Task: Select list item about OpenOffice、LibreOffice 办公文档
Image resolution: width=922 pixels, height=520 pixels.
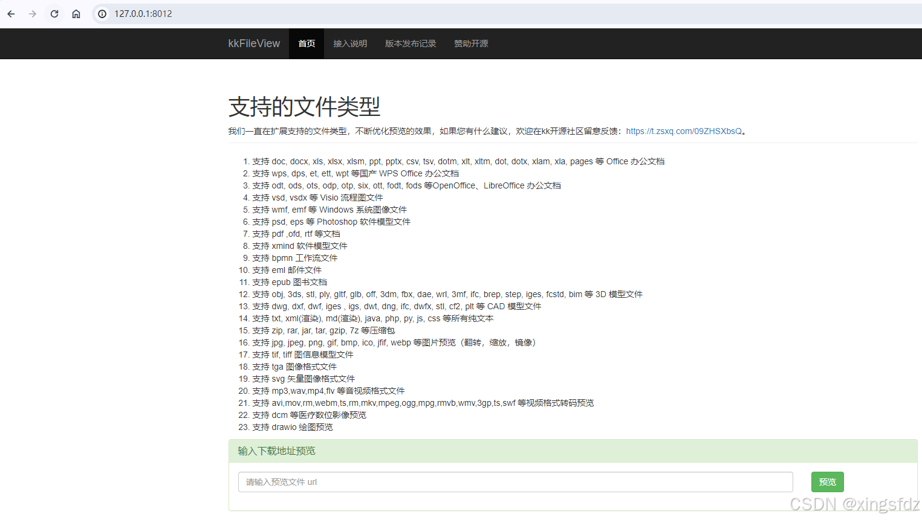Action: tap(406, 185)
